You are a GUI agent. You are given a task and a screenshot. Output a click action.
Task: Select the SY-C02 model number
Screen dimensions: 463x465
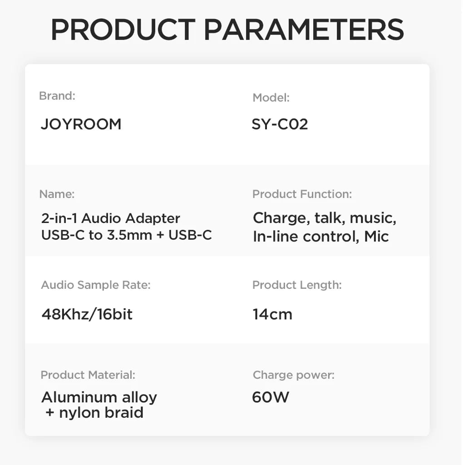(280, 124)
